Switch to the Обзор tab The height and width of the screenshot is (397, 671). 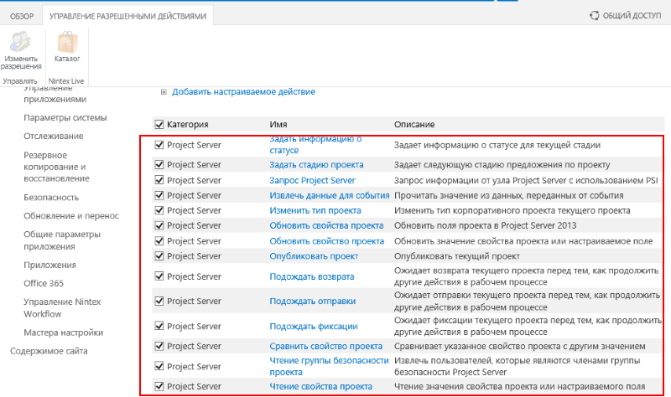point(22,16)
